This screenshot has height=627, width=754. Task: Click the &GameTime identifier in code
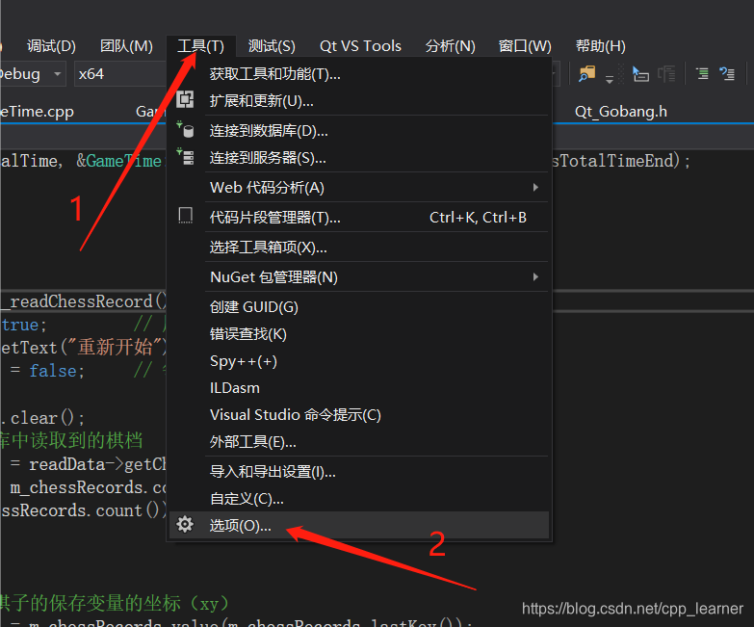click(x=118, y=161)
